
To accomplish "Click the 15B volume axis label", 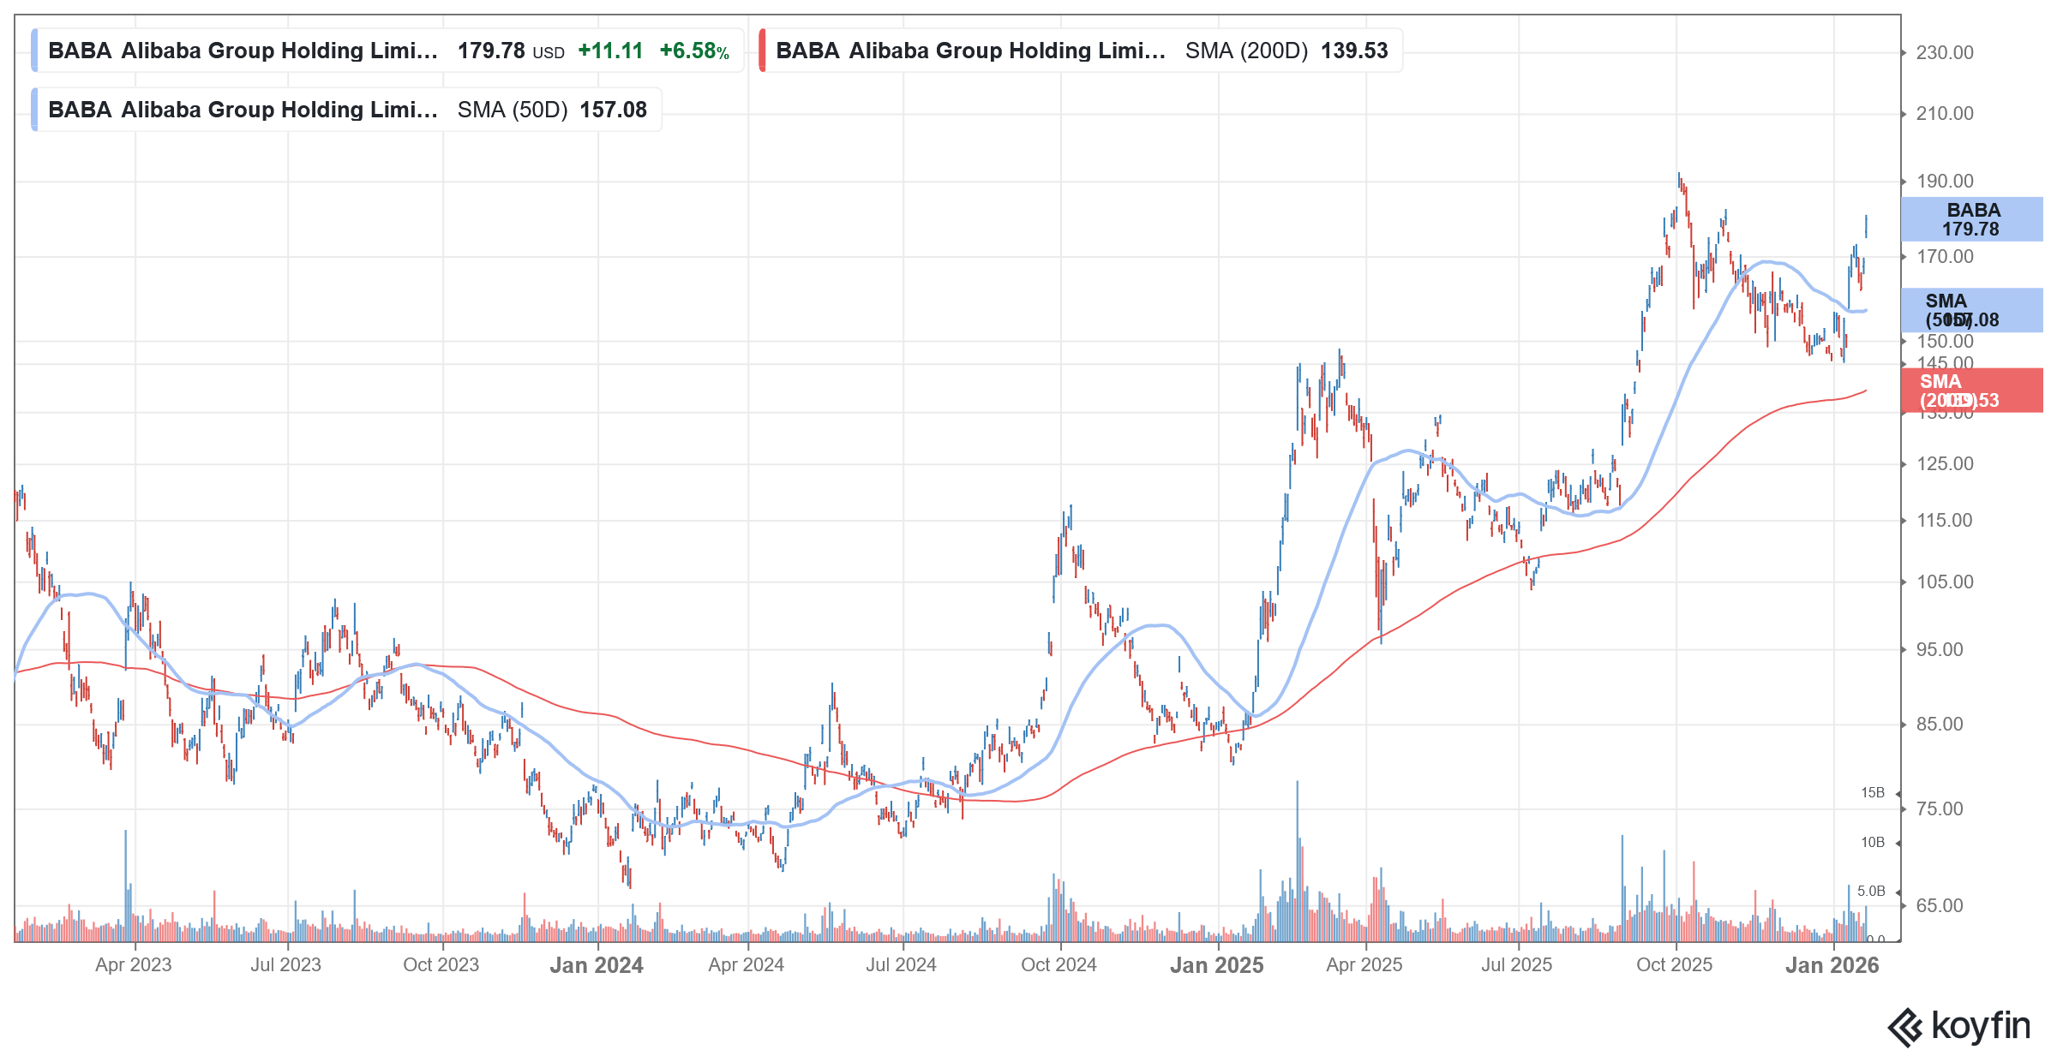I will pos(1872,793).
